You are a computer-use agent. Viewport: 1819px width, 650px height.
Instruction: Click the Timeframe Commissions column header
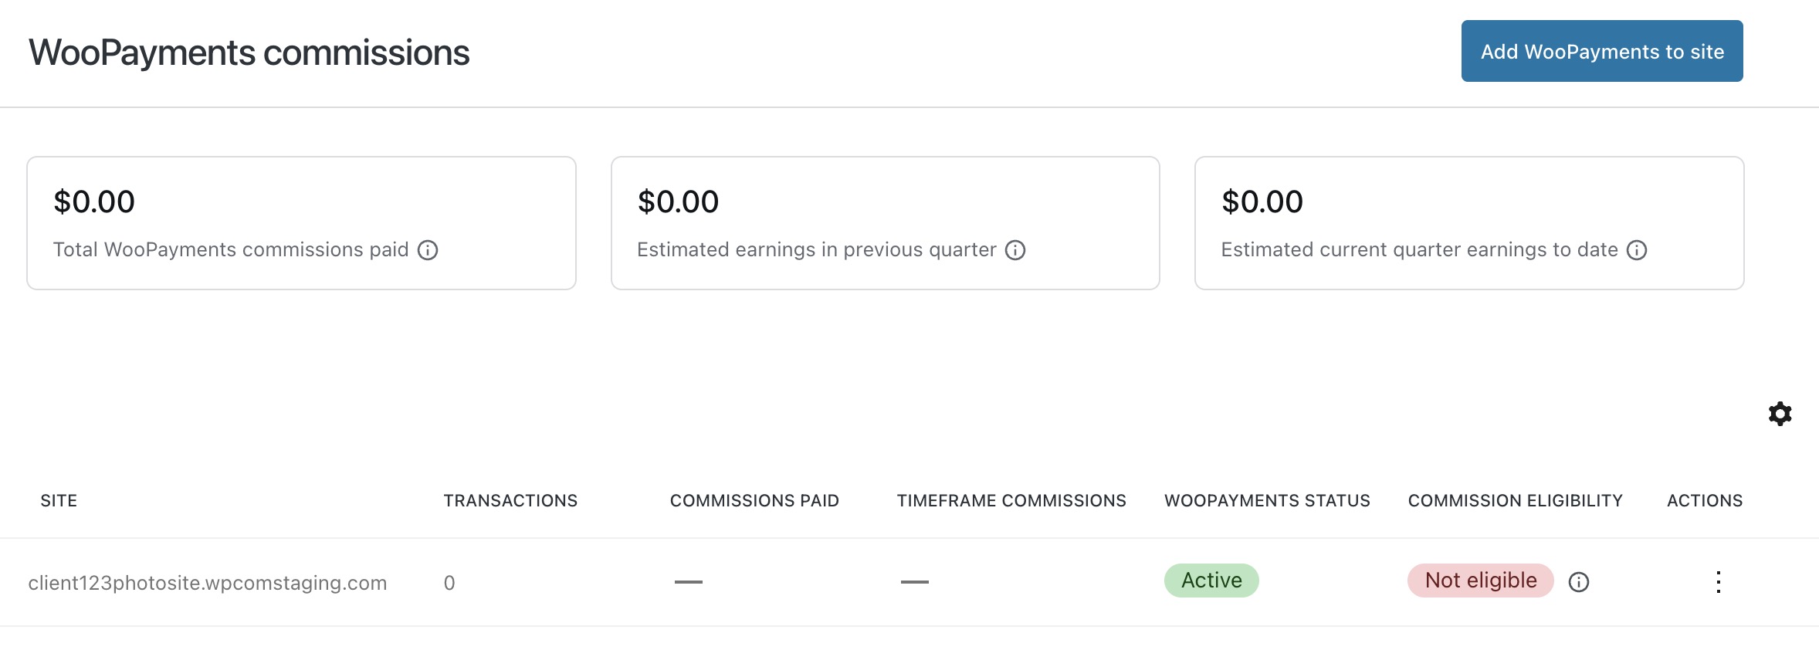pyautogui.click(x=1011, y=501)
